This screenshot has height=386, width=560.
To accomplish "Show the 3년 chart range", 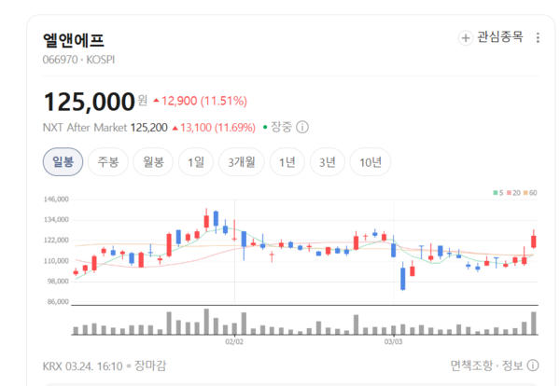I will click(328, 162).
